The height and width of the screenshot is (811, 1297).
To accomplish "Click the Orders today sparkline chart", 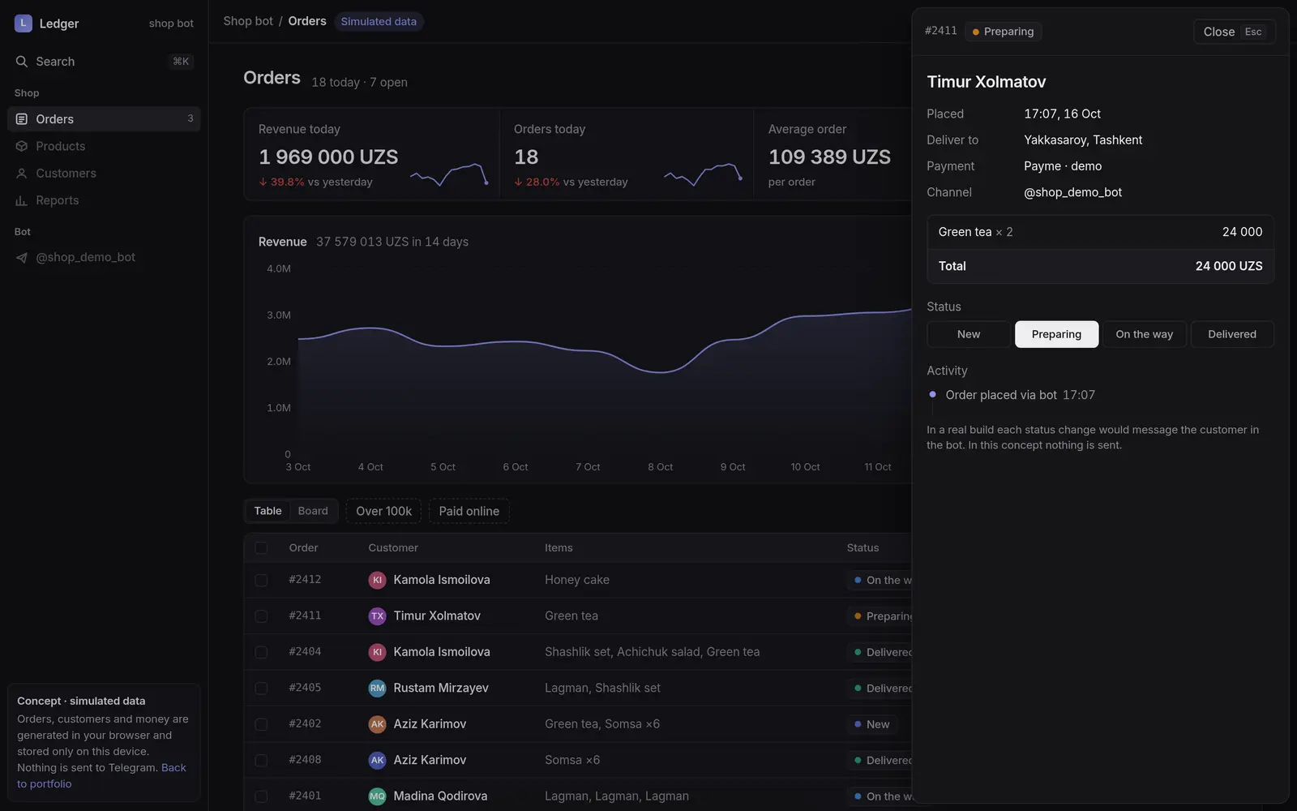I will click(x=703, y=174).
